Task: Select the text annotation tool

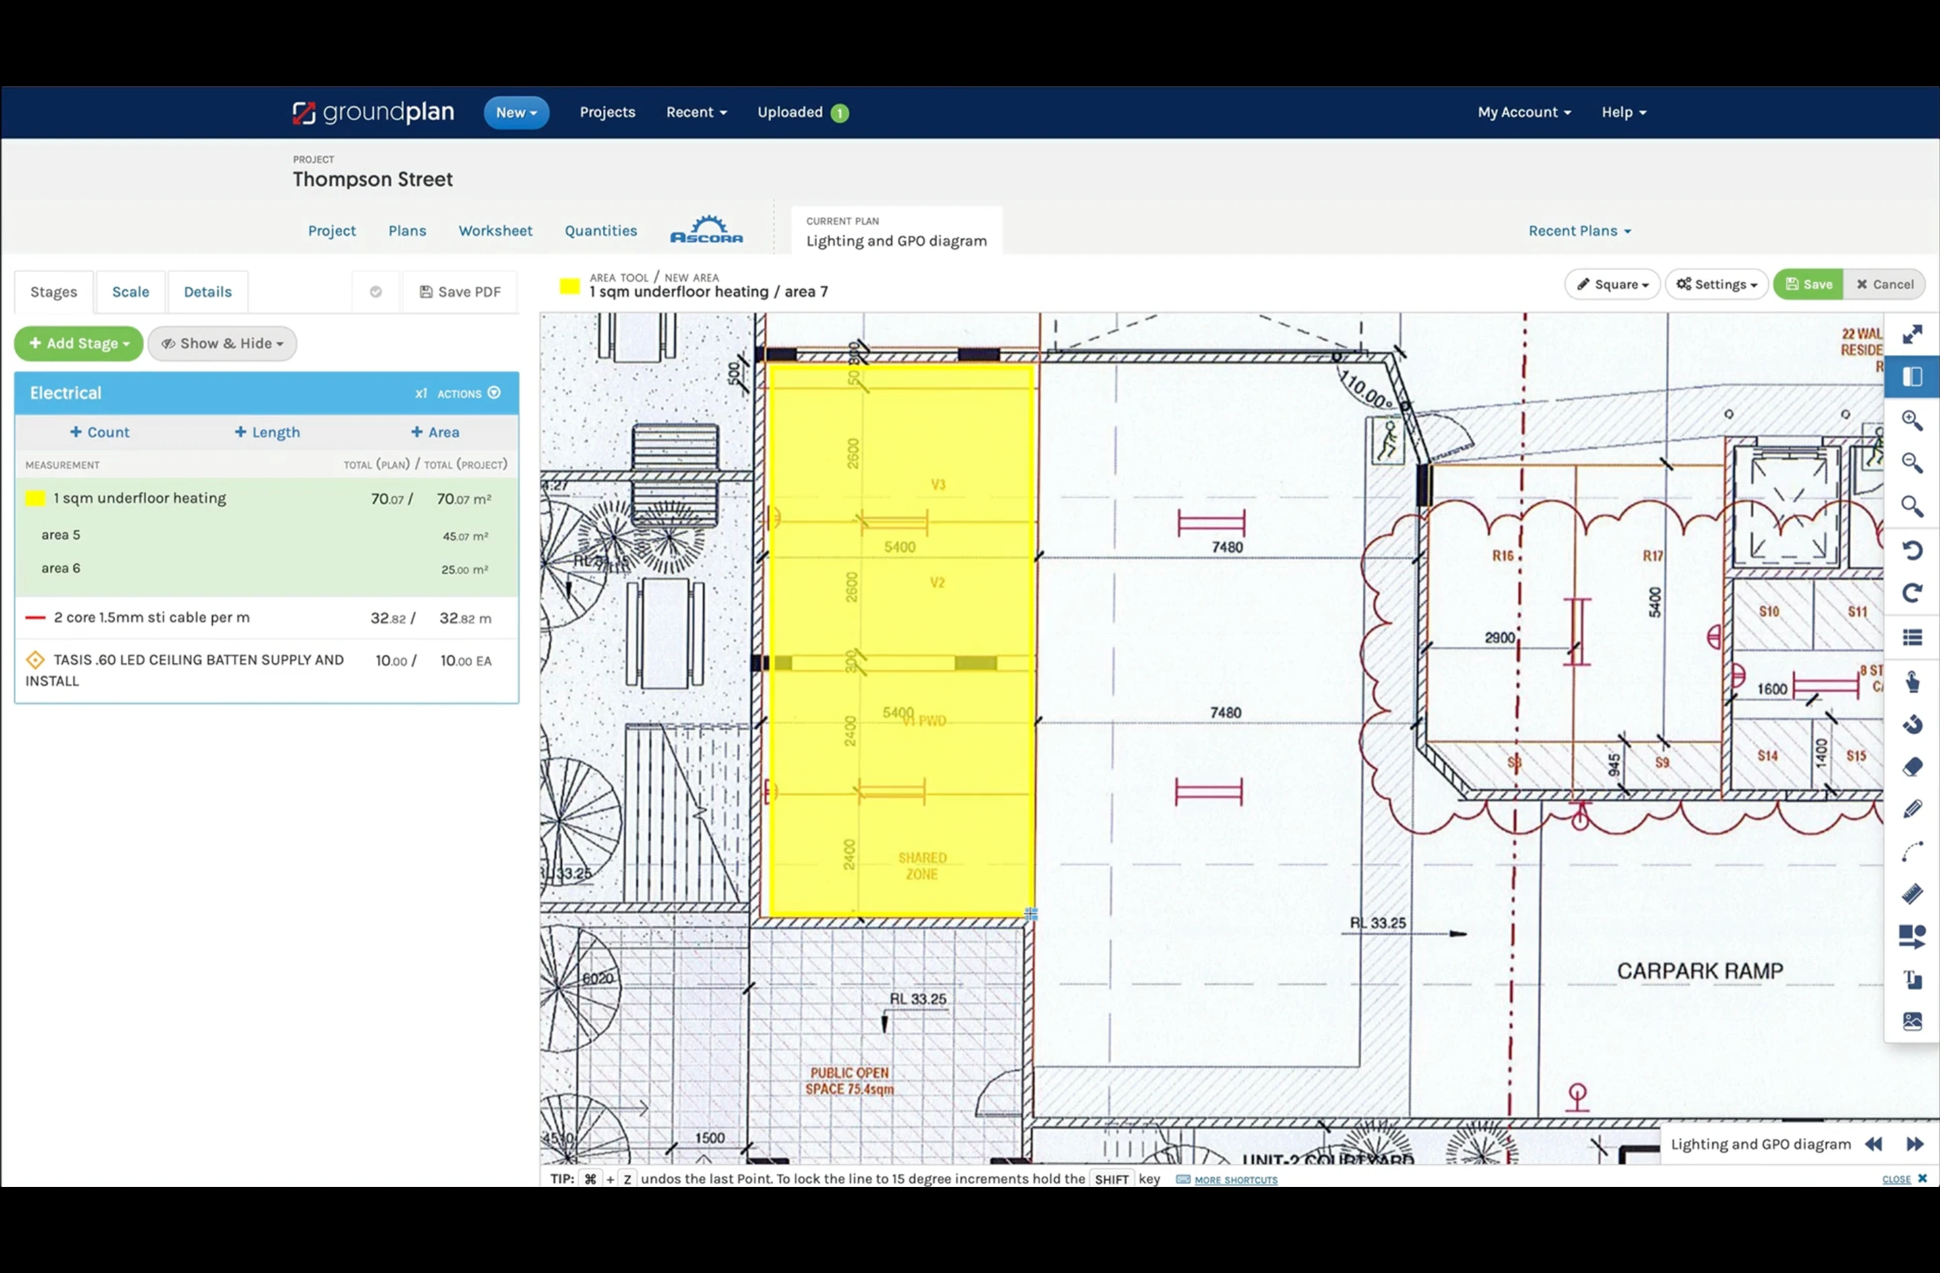Action: 1912,979
